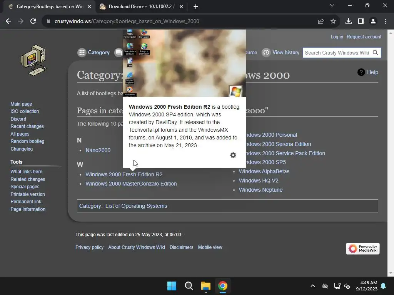Click the preview screenshot thumbnail
Viewport: 394px width, 295px height.
click(184, 63)
